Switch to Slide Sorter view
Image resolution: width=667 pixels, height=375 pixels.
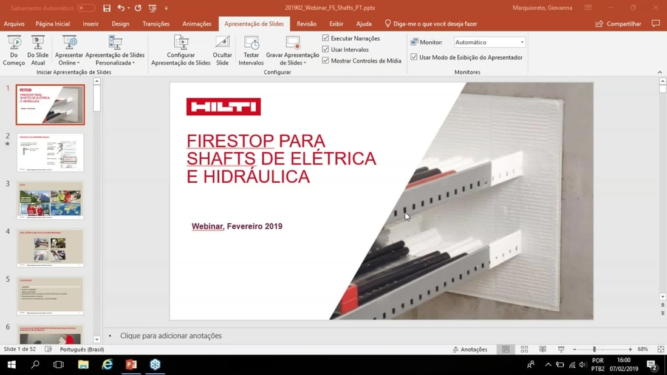(524, 349)
